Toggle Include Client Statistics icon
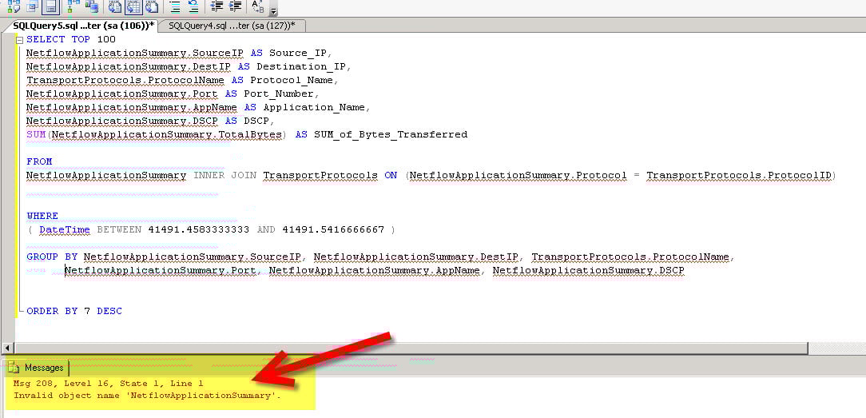 coord(92,6)
